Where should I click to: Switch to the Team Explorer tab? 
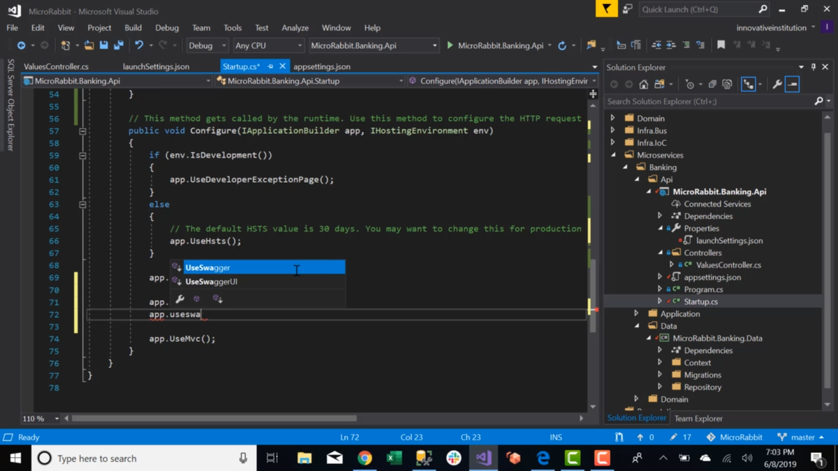698,419
